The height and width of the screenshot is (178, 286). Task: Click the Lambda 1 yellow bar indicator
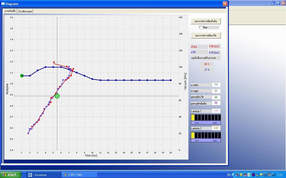[x=193, y=117]
